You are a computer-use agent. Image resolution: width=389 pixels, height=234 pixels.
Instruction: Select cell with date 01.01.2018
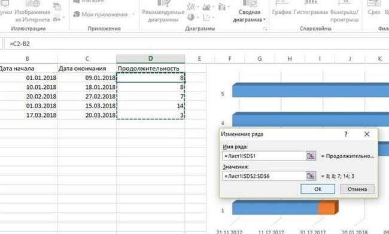28,78
